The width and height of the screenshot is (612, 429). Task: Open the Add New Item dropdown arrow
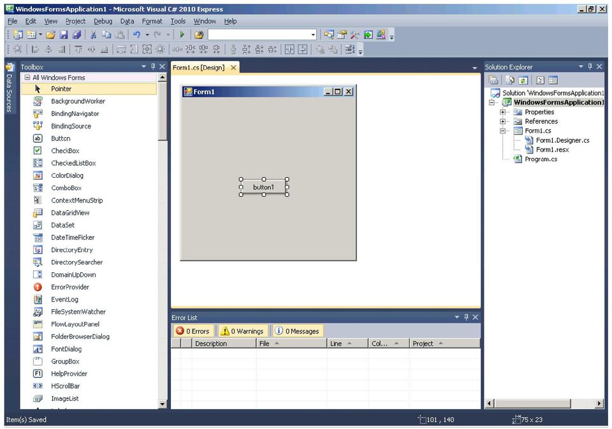point(40,35)
